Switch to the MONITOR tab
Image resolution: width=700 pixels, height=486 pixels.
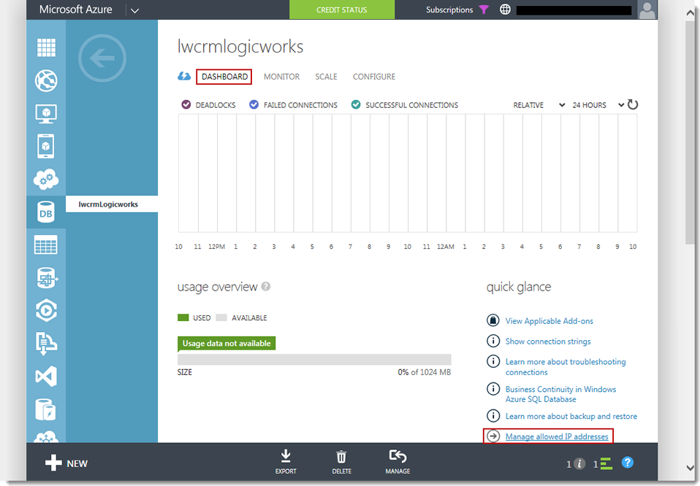(x=282, y=77)
